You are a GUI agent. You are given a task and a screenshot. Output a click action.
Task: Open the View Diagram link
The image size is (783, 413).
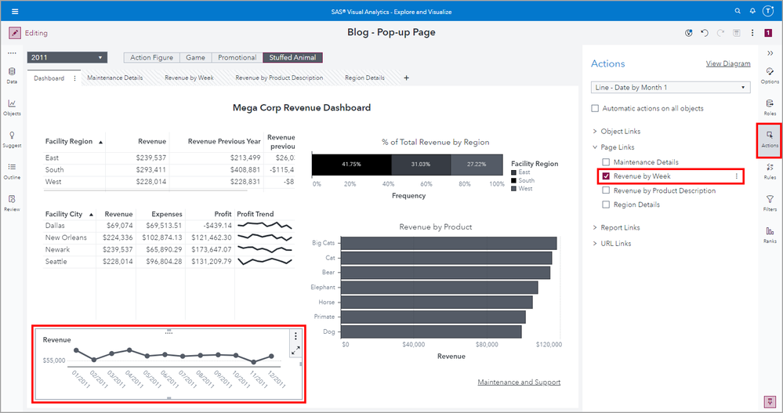(x=727, y=63)
